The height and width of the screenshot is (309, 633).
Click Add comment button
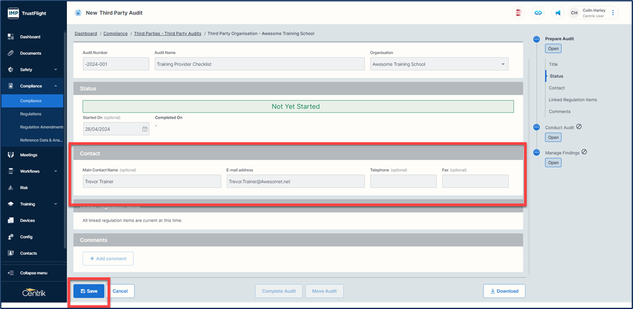[x=108, y=258]
